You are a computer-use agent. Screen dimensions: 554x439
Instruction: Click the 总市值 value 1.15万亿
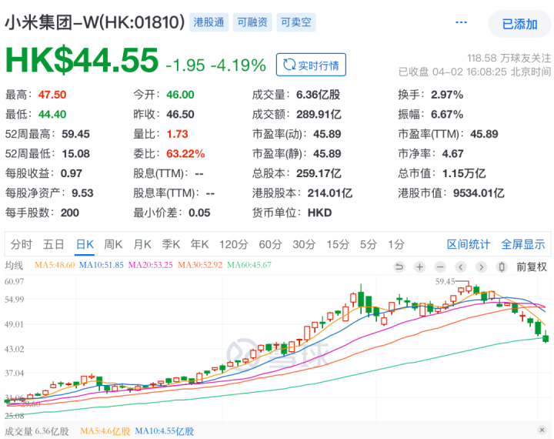coord(464,173)
